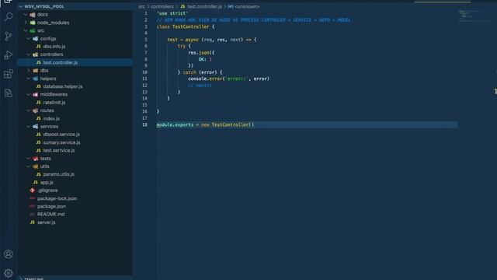This screenshot has height=280, width=497.
Task: Open test.sertvice.js file
Action: pos(59,150)
